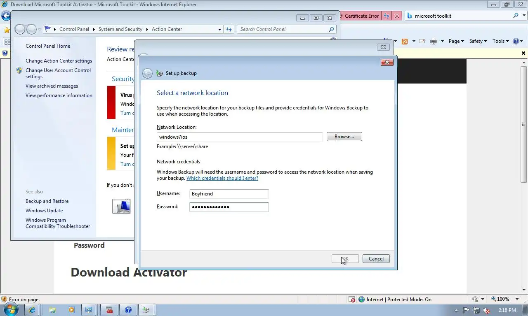Viewport: 528px width, 316px height.
Task: Open Windows Update link in See also
Action: coord(44,211)
